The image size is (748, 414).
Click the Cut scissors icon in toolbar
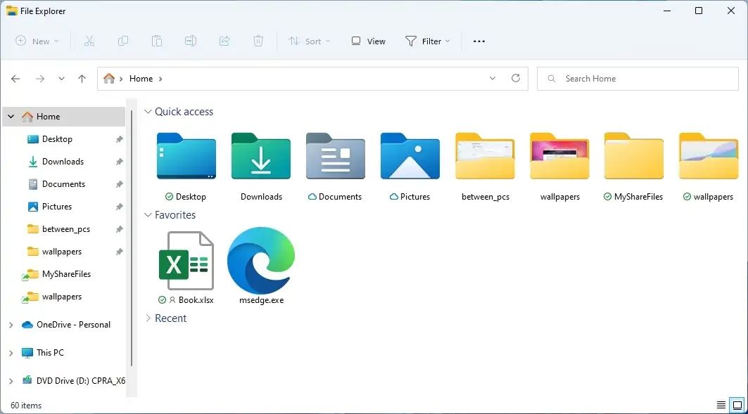point(89,41)
